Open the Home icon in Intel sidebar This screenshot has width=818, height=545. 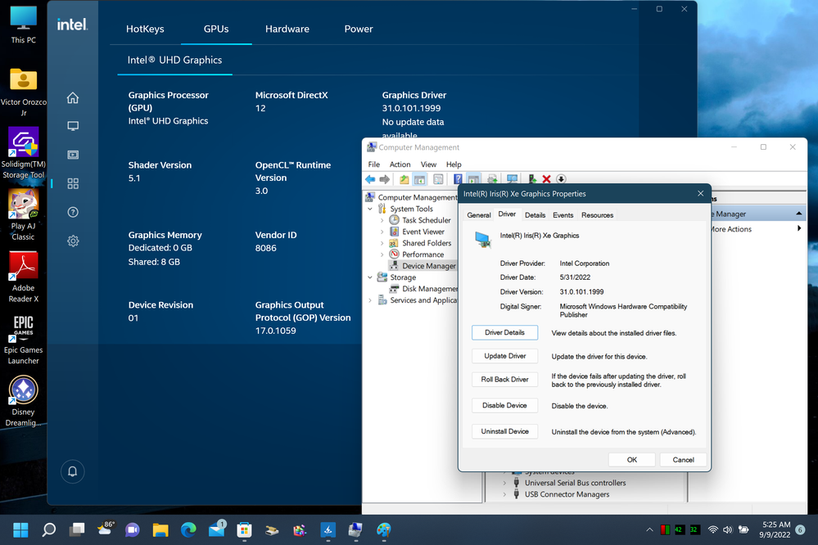pyautogui.click(x=73, y=97)
